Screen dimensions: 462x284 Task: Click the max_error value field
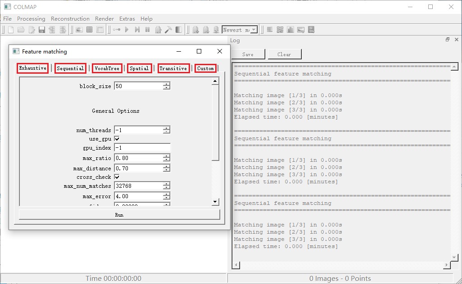[139, 196]
